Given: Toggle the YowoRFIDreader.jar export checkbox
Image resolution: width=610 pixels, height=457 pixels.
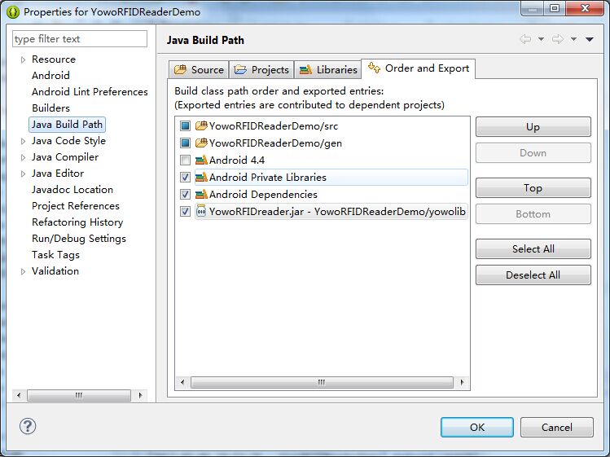Looking at the screenshot, I should click(185, 212).
